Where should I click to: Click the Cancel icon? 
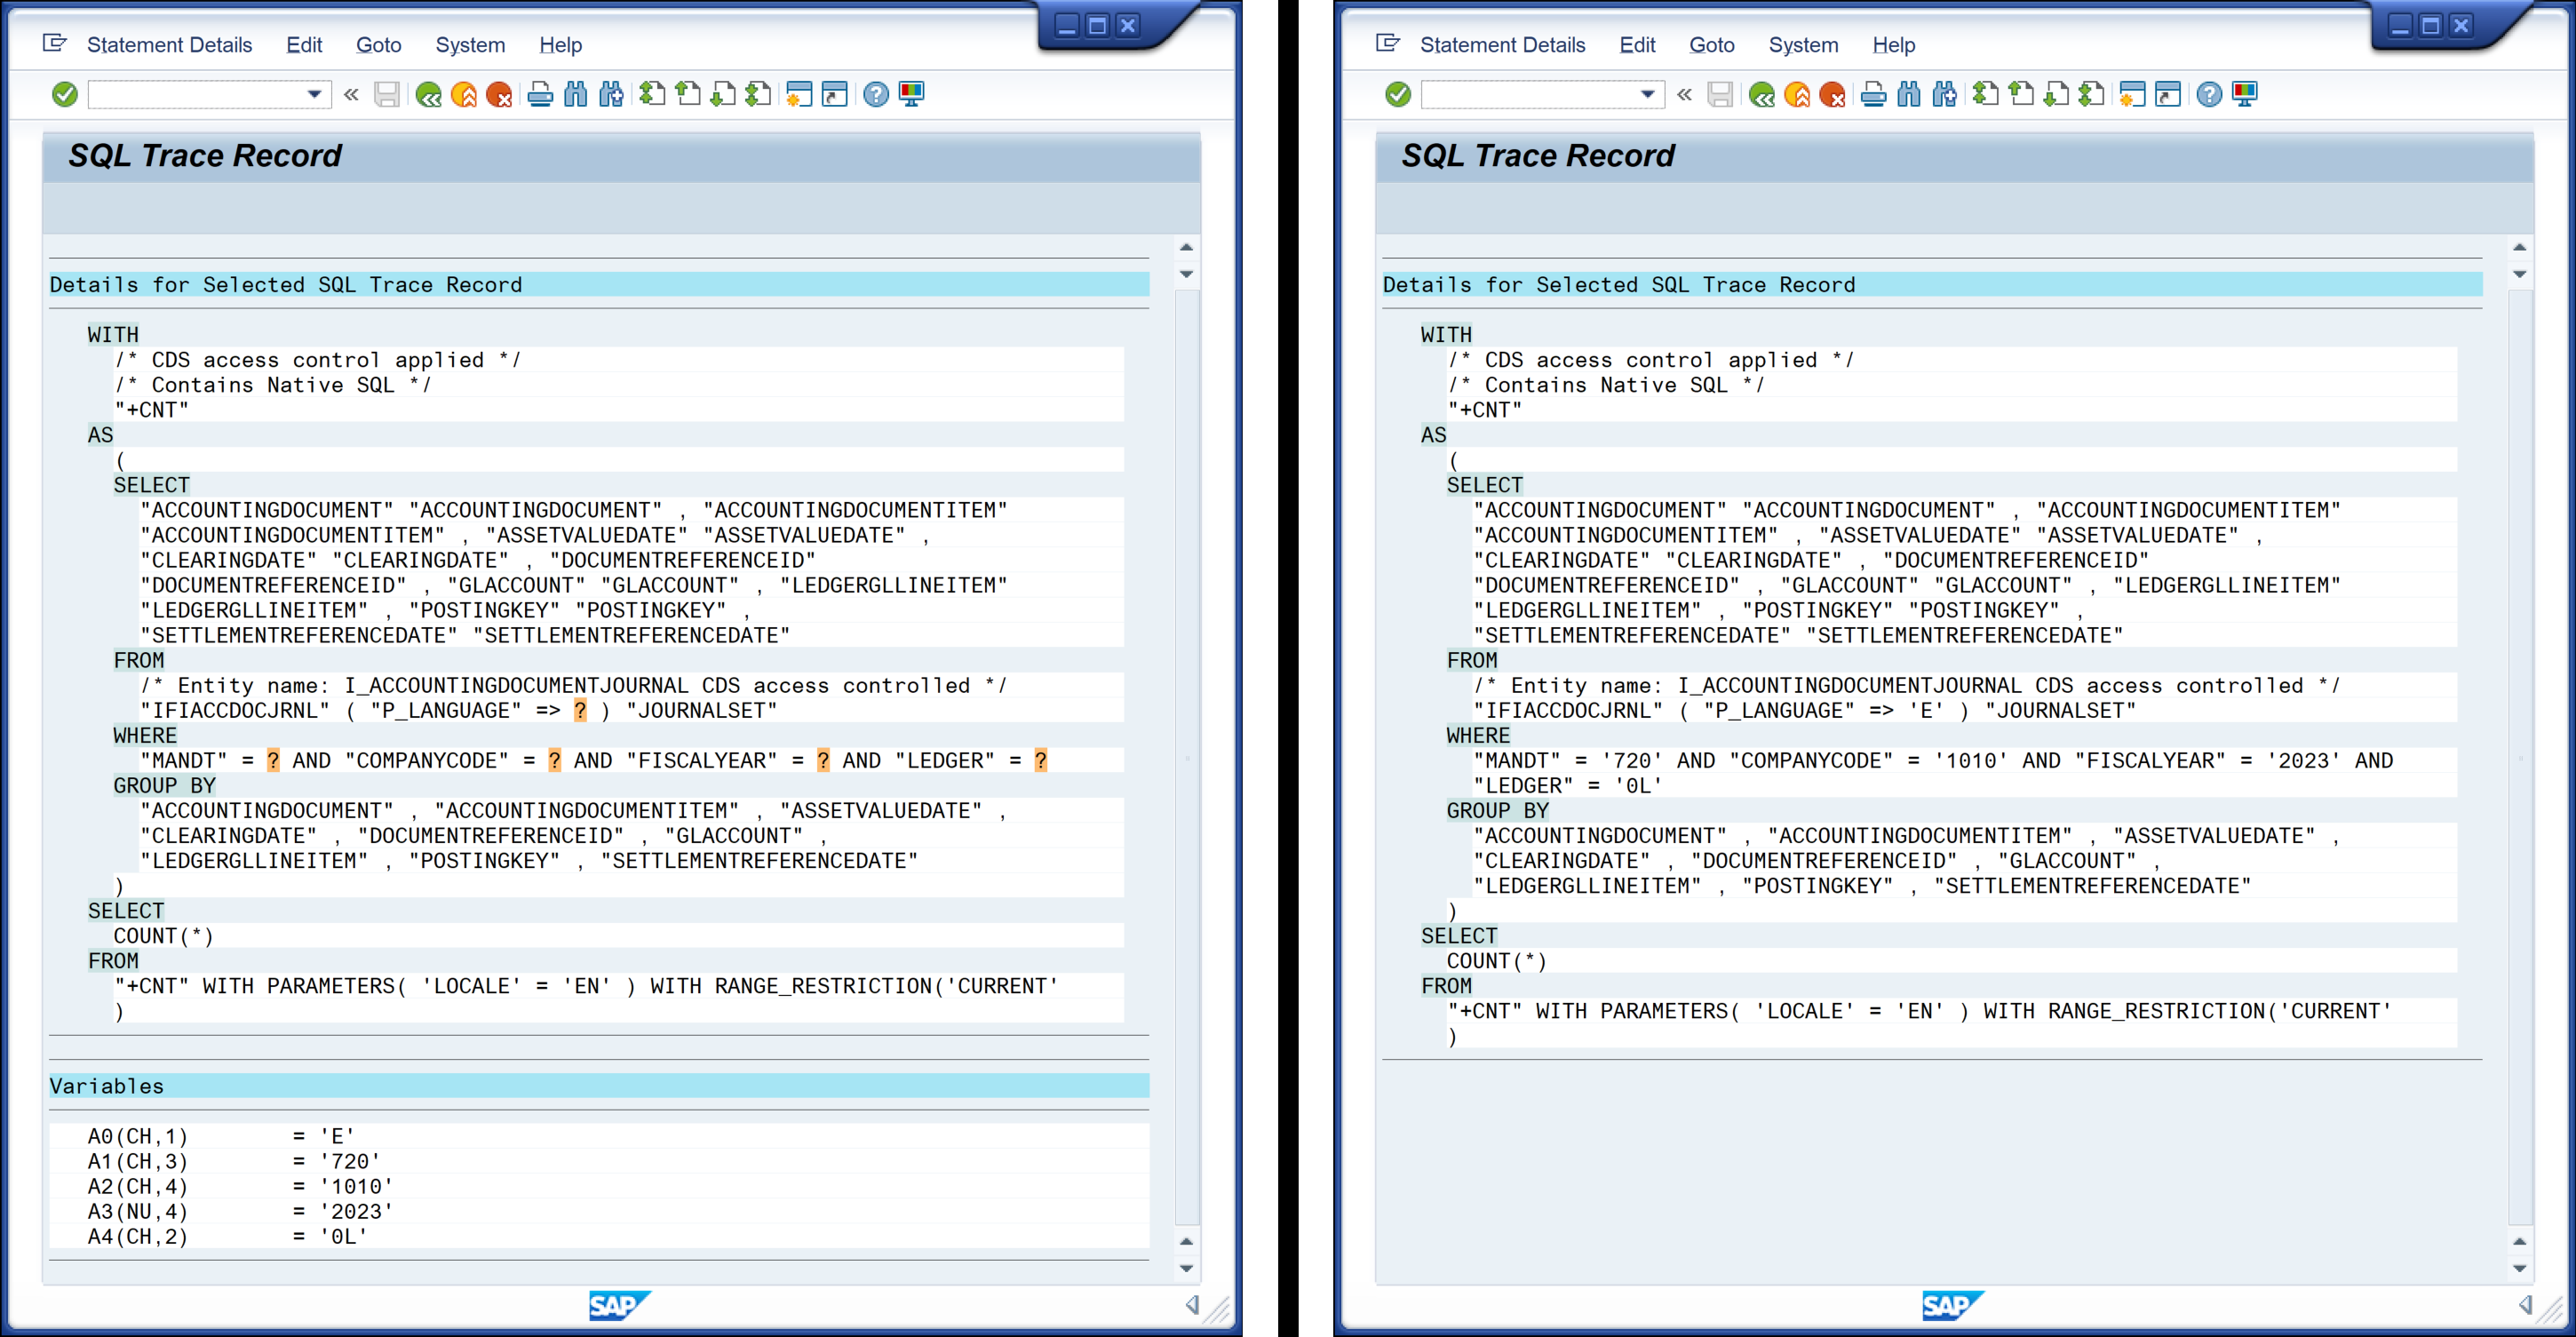[500, 95]
